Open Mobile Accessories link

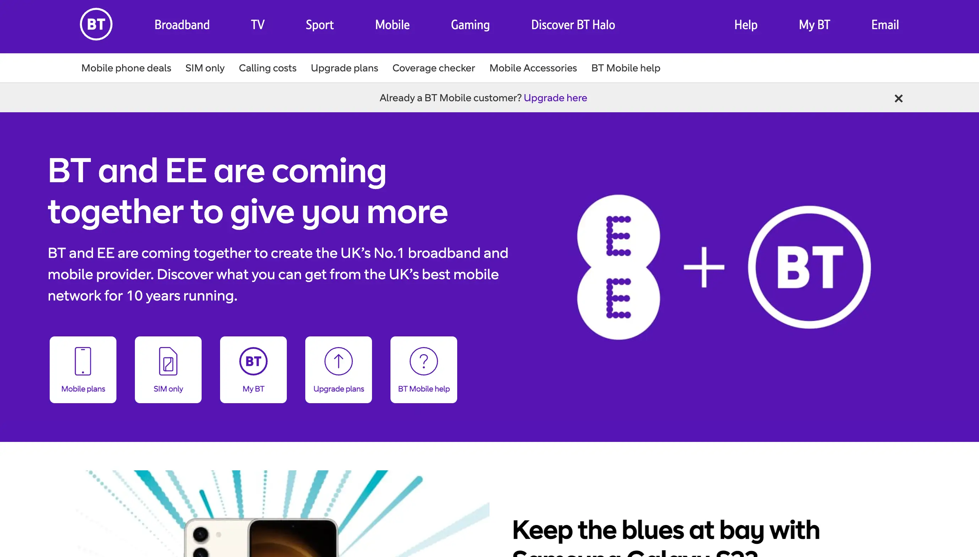tap(533, 68)
